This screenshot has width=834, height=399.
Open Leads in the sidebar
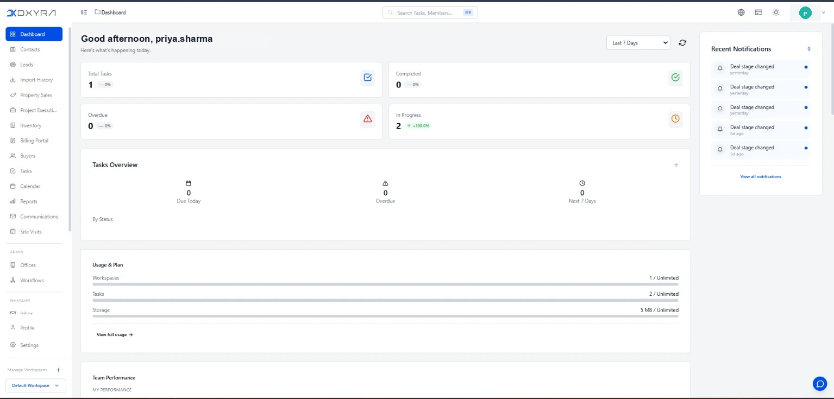pyautogui.click(x=34, y=65)
